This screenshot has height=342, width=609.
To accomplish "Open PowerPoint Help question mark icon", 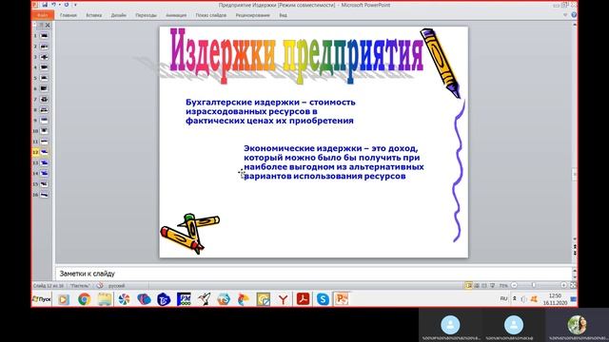I will point(574,15).
